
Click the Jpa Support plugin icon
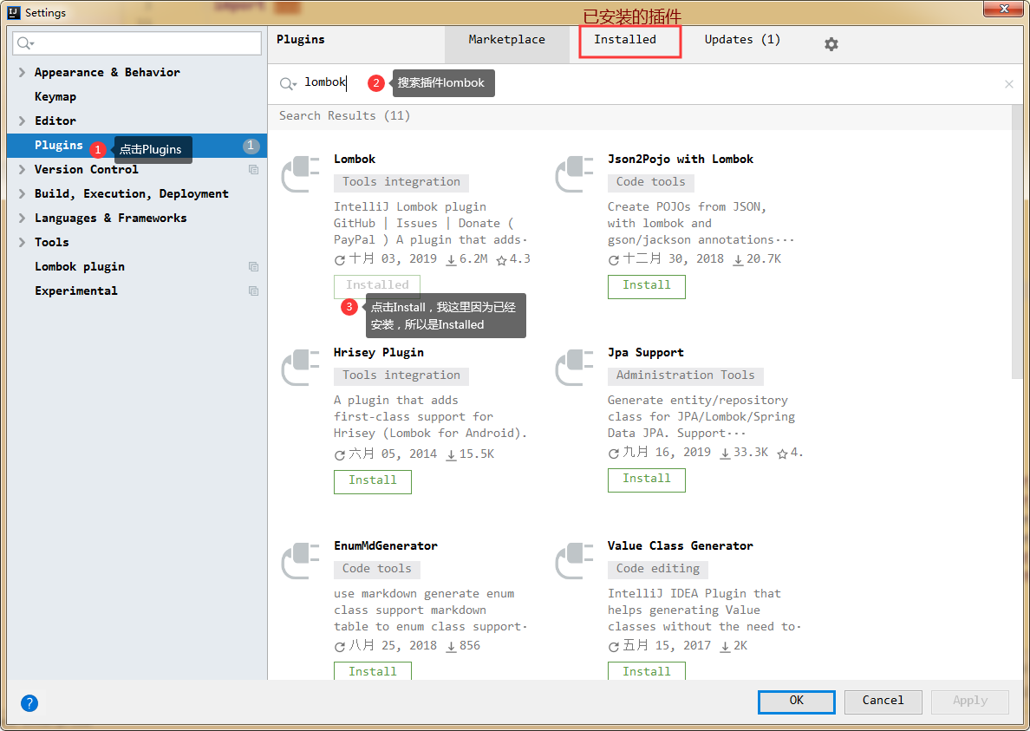pos(574,368)
